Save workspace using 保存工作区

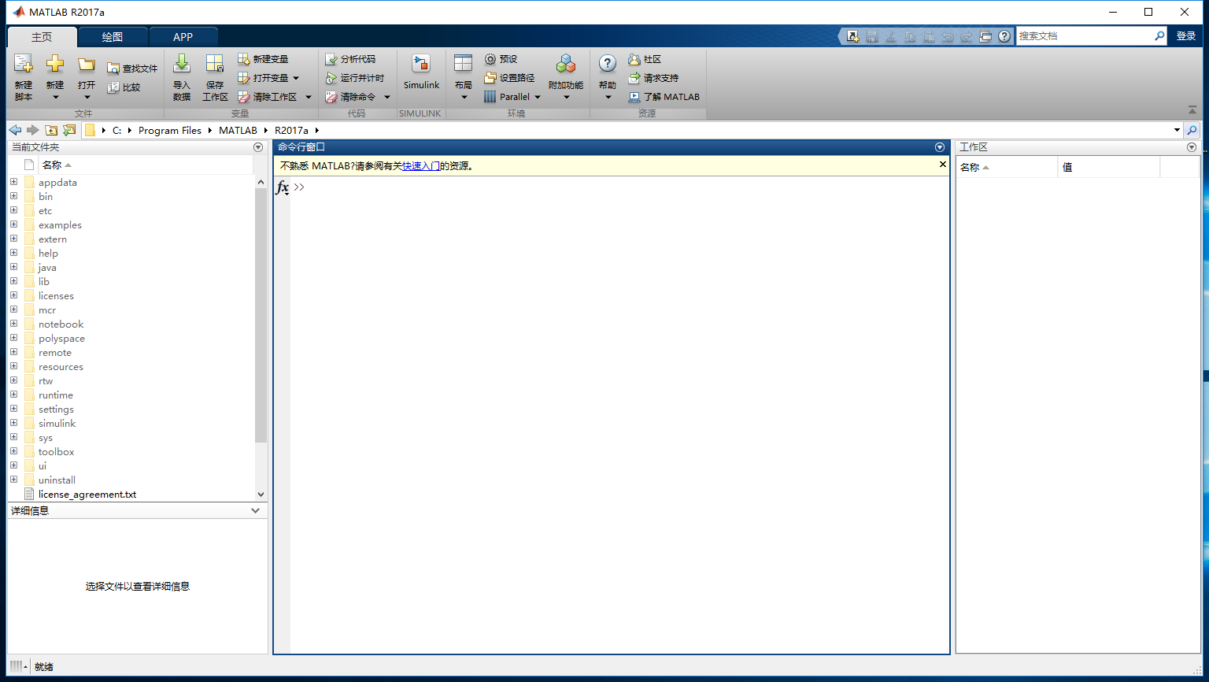coord(215,77)
